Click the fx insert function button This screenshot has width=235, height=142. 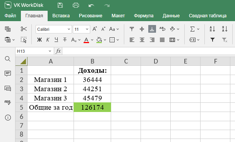click(58, 51)
